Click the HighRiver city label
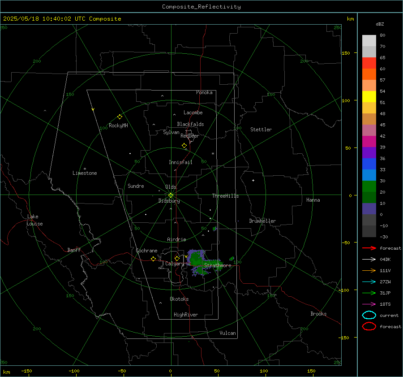 186,315
